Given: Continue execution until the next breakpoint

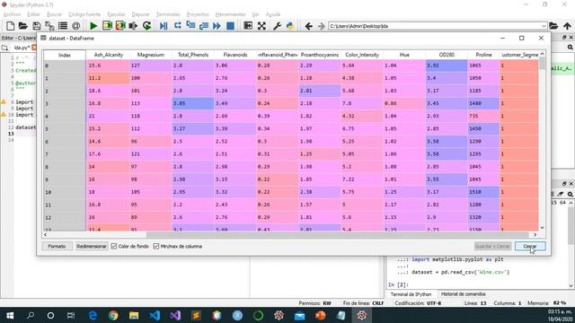Looking at the screenshot, I should [217, 26].
